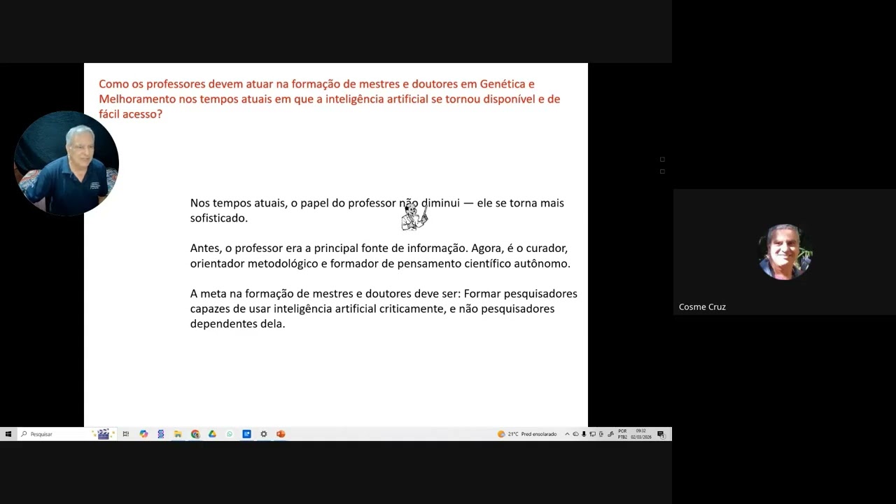Click paragraph starting 'Nos tempos atuais'
The height and width of the screenshot is (504, 896).
(377, 210)
